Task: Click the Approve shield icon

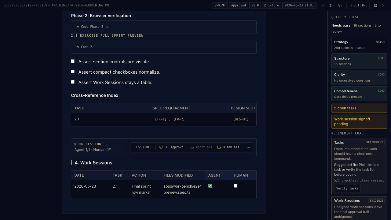Action: coord(161,147)
